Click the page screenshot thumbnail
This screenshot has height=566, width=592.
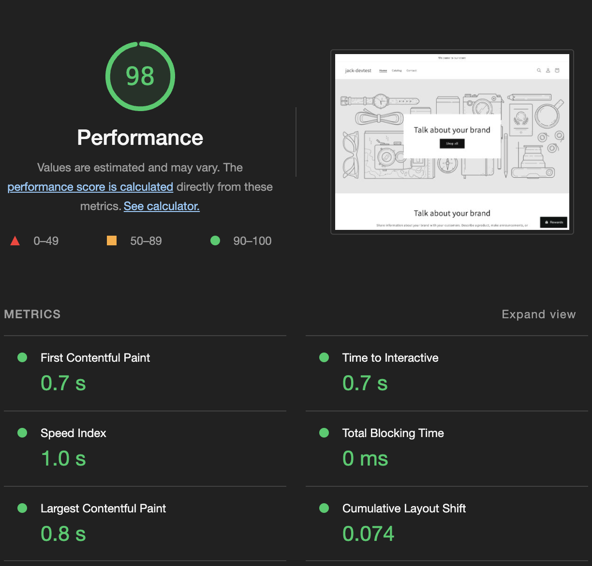[x=452, y=142]
